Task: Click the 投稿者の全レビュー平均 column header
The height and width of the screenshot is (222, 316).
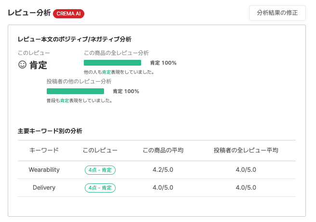Action: [246, 151]
